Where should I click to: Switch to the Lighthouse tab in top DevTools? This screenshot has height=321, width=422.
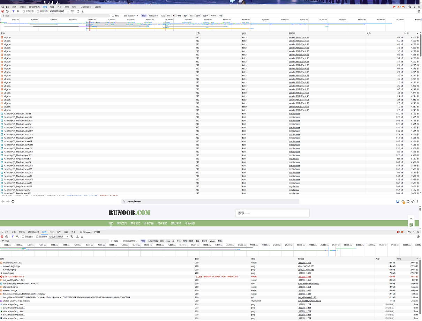[86, 7]
